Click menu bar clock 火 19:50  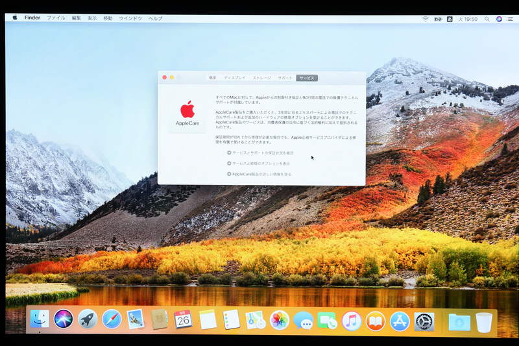click(x=468, y=19)
